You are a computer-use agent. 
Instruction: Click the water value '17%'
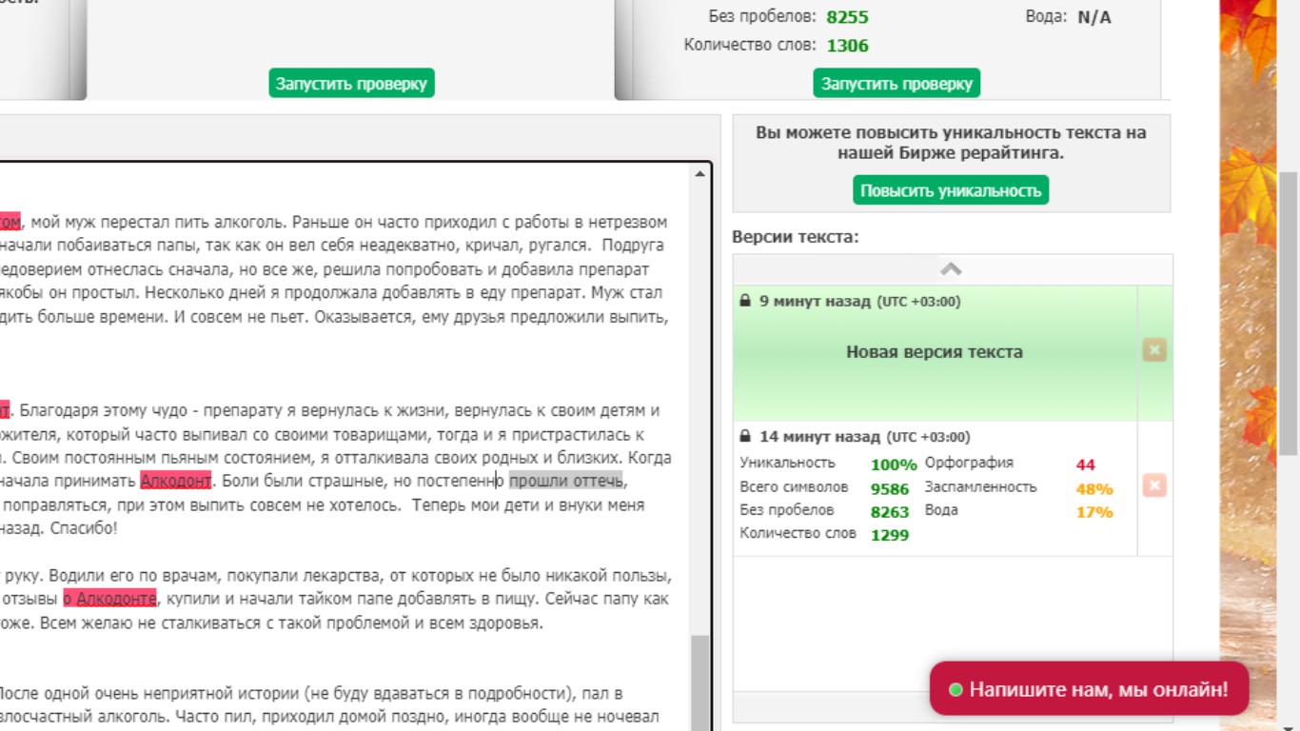tap(1094, 512)
